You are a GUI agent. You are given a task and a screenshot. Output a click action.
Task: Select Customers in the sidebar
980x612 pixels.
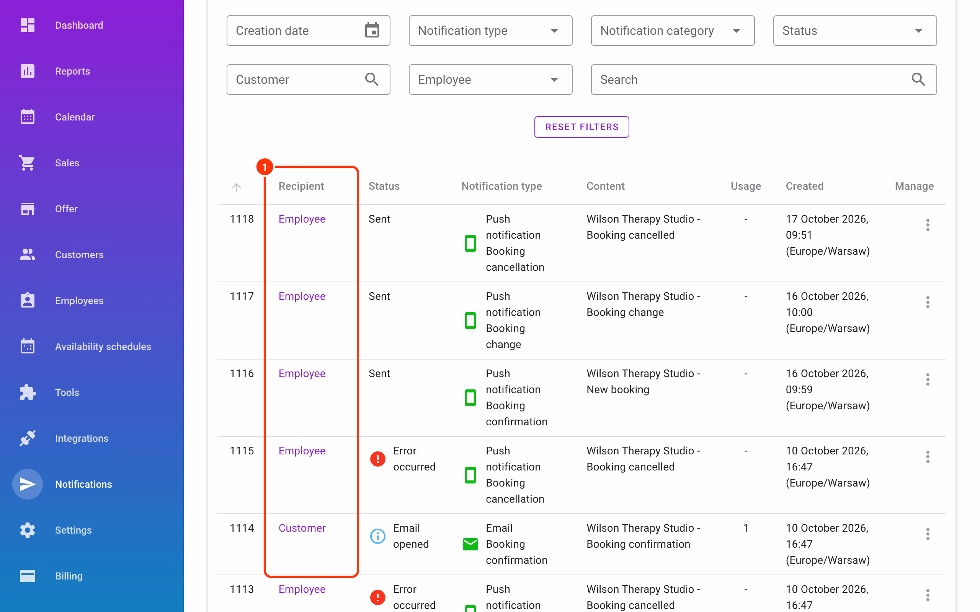coord(79,255)
